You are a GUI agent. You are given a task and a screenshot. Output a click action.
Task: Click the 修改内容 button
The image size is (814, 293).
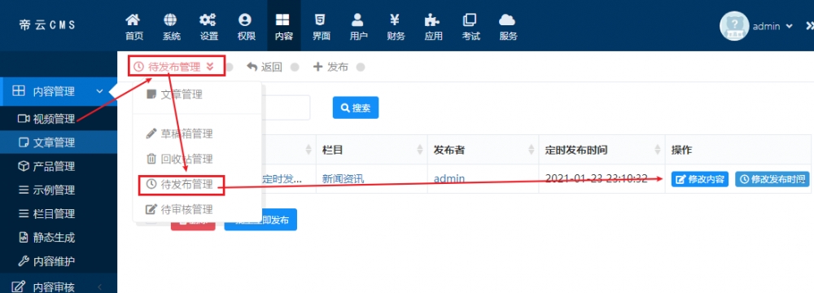[700, 179]
